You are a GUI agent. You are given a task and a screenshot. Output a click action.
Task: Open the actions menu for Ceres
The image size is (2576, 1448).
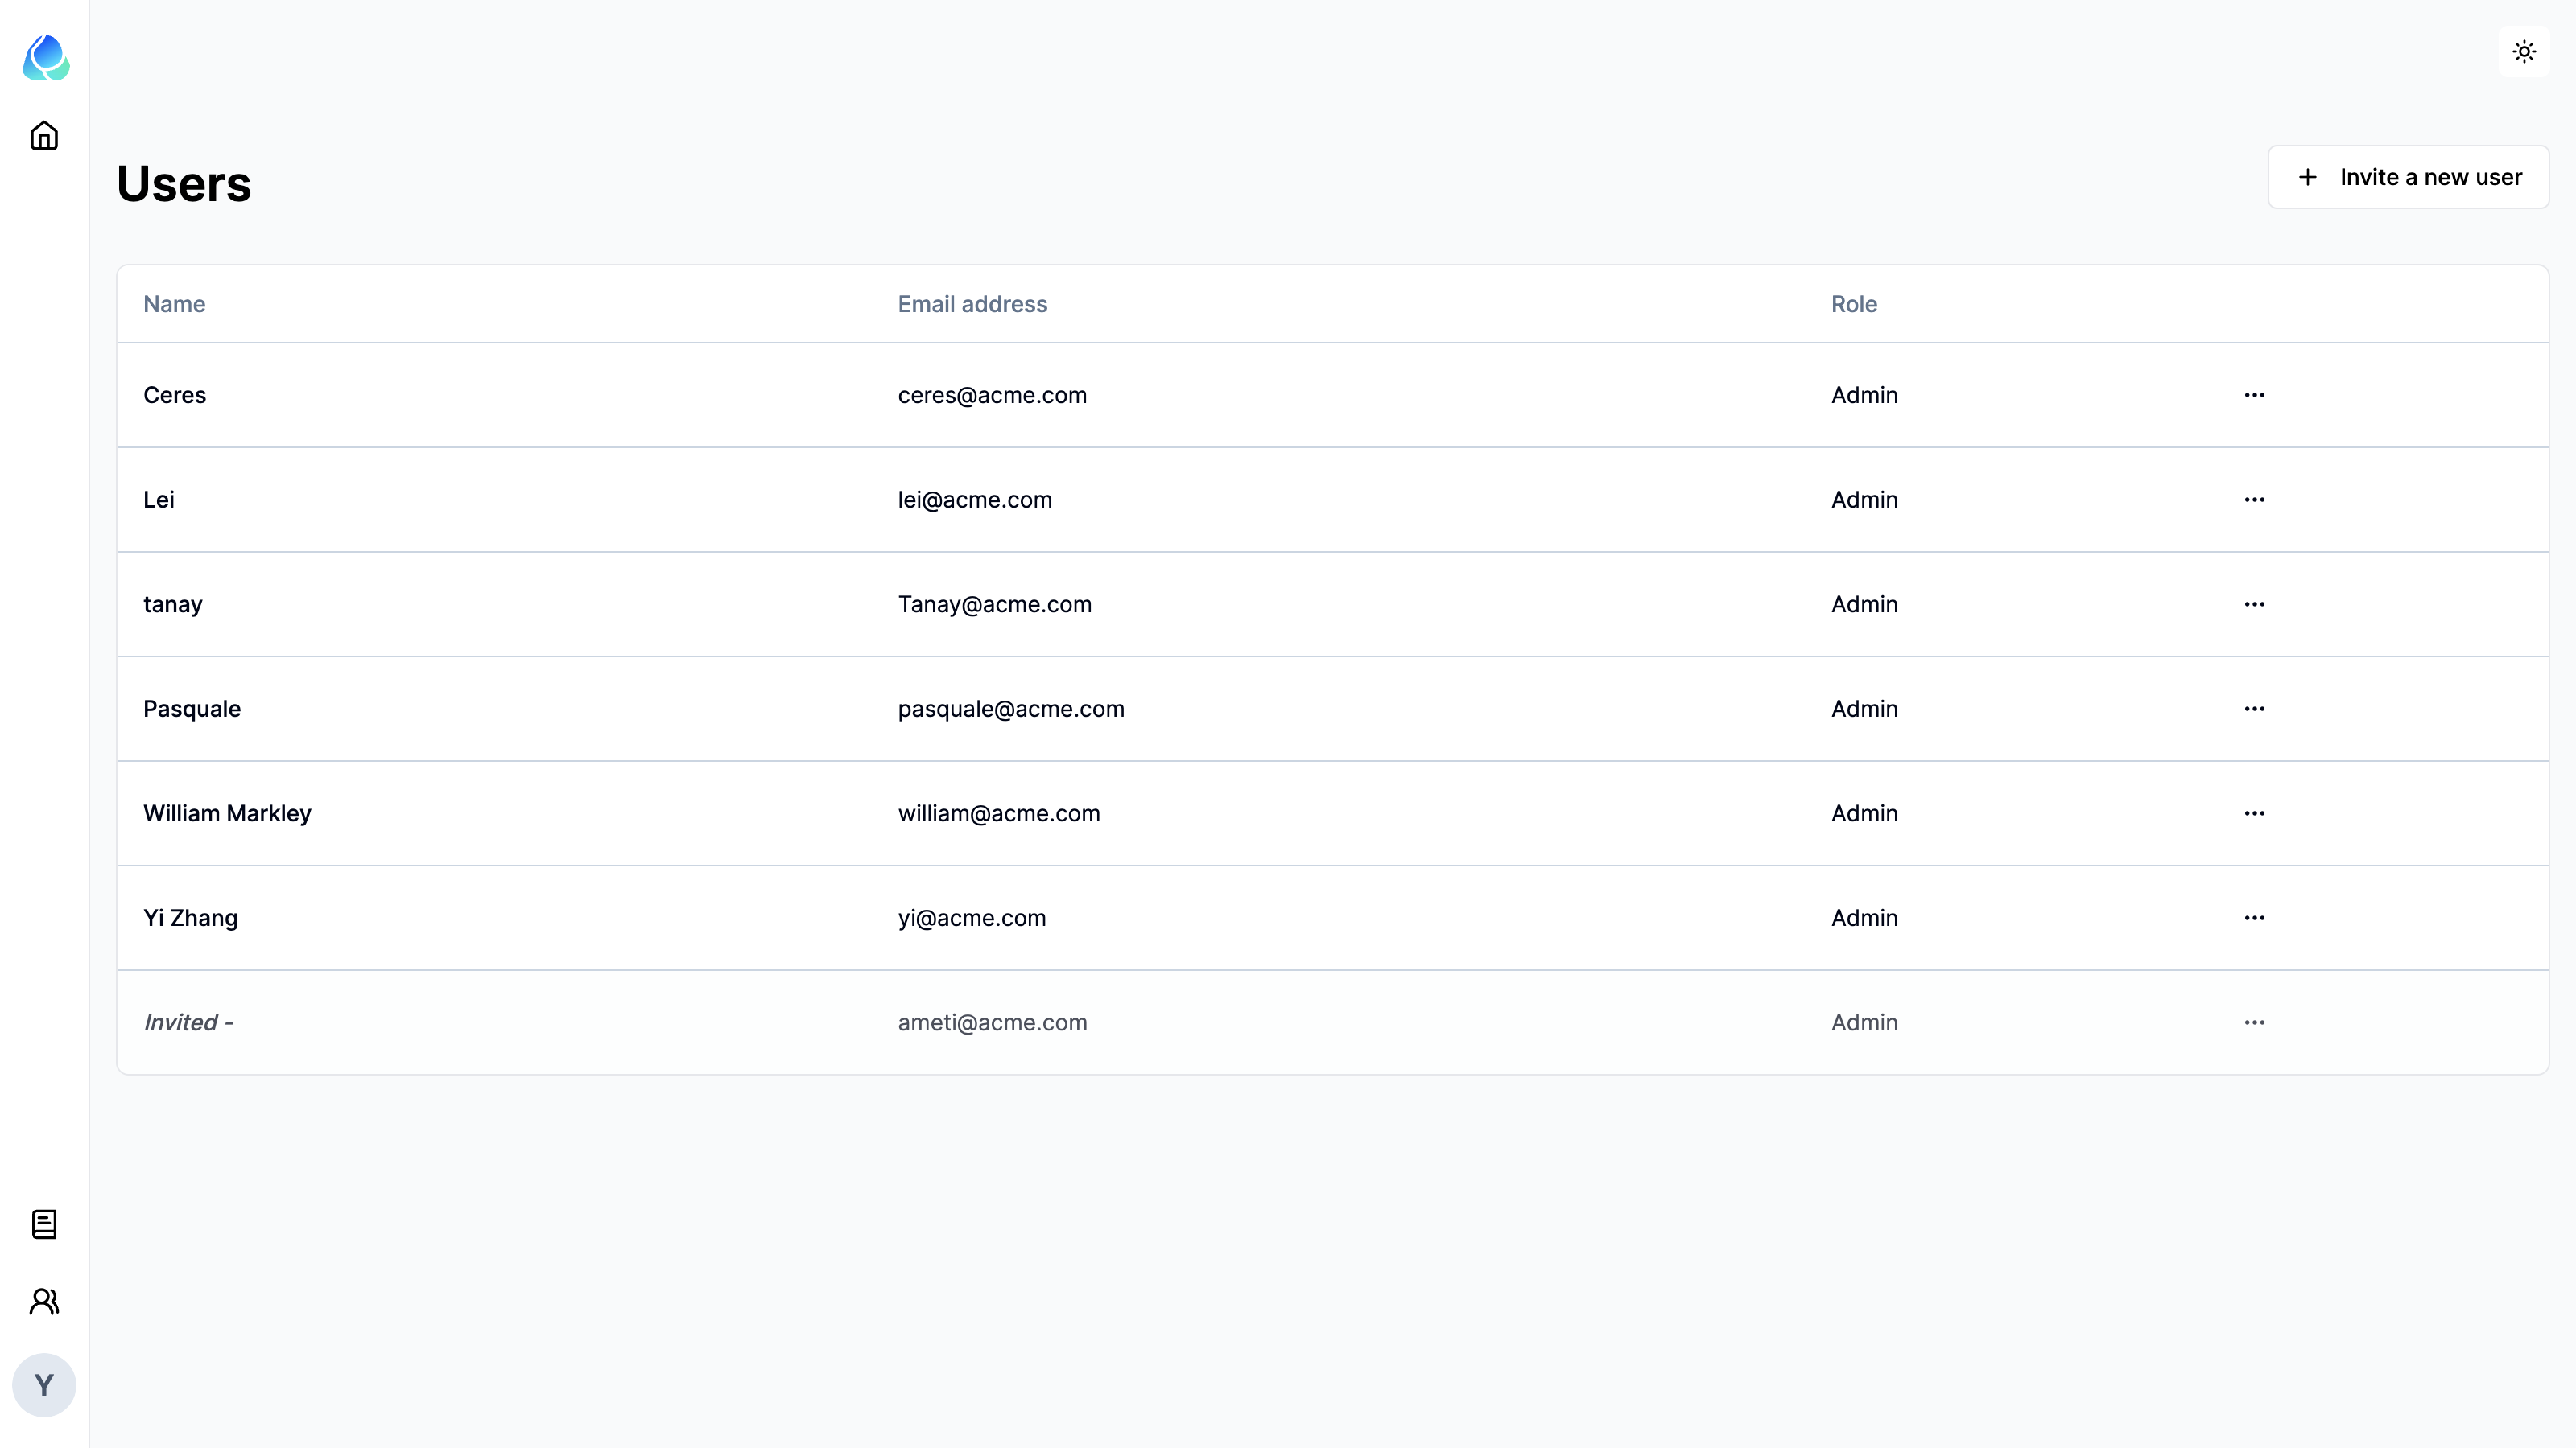[x=2254, y=395]
